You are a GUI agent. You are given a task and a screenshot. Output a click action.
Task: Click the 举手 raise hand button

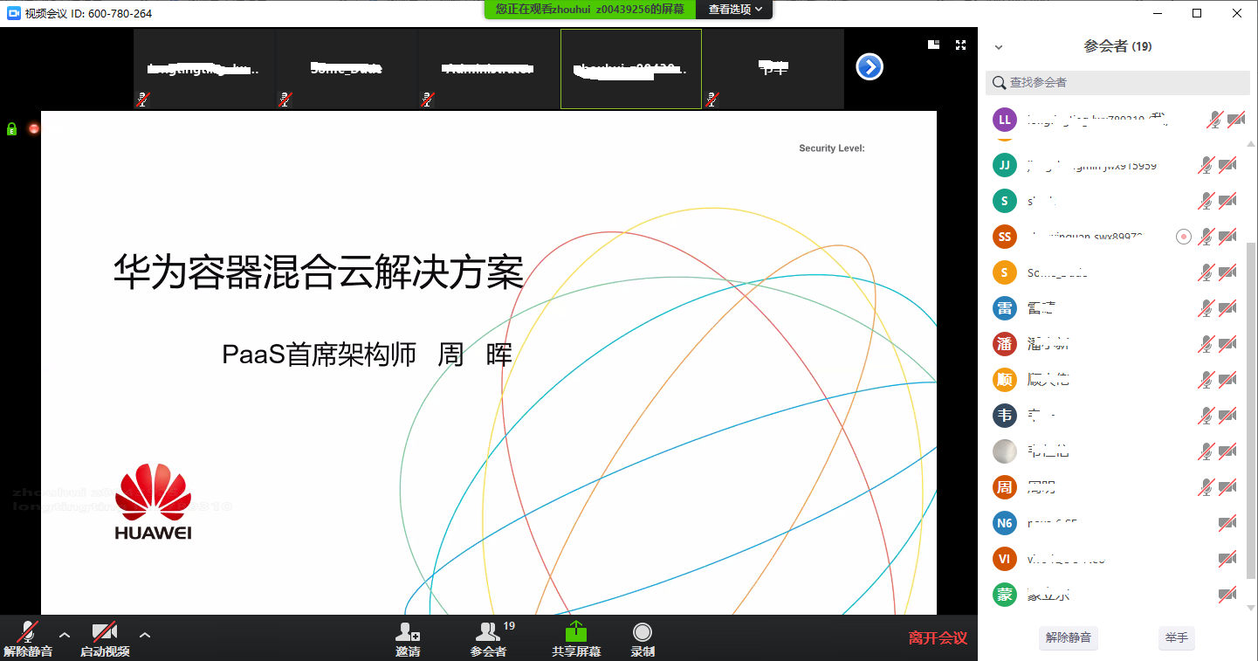(x=1176, y=637)
